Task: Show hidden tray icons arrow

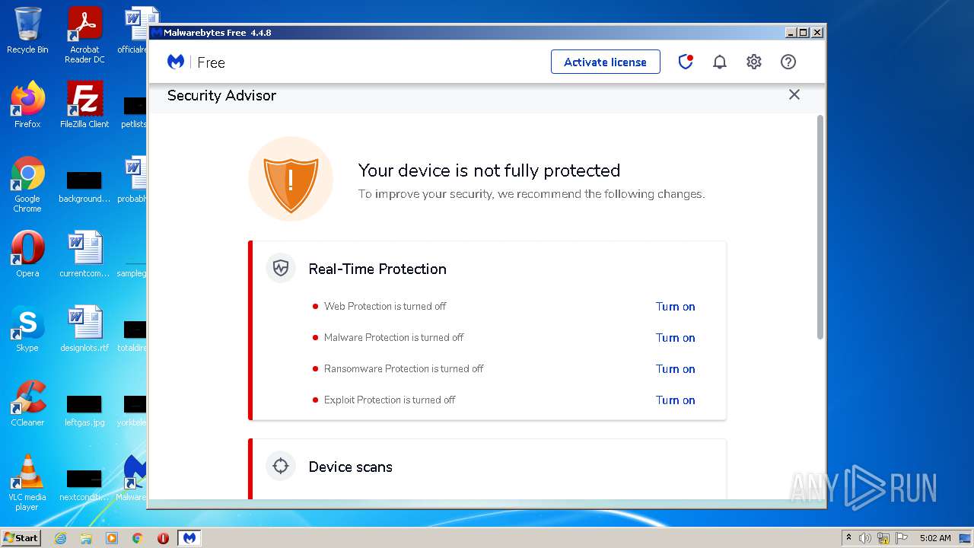Action: (848, 537)
